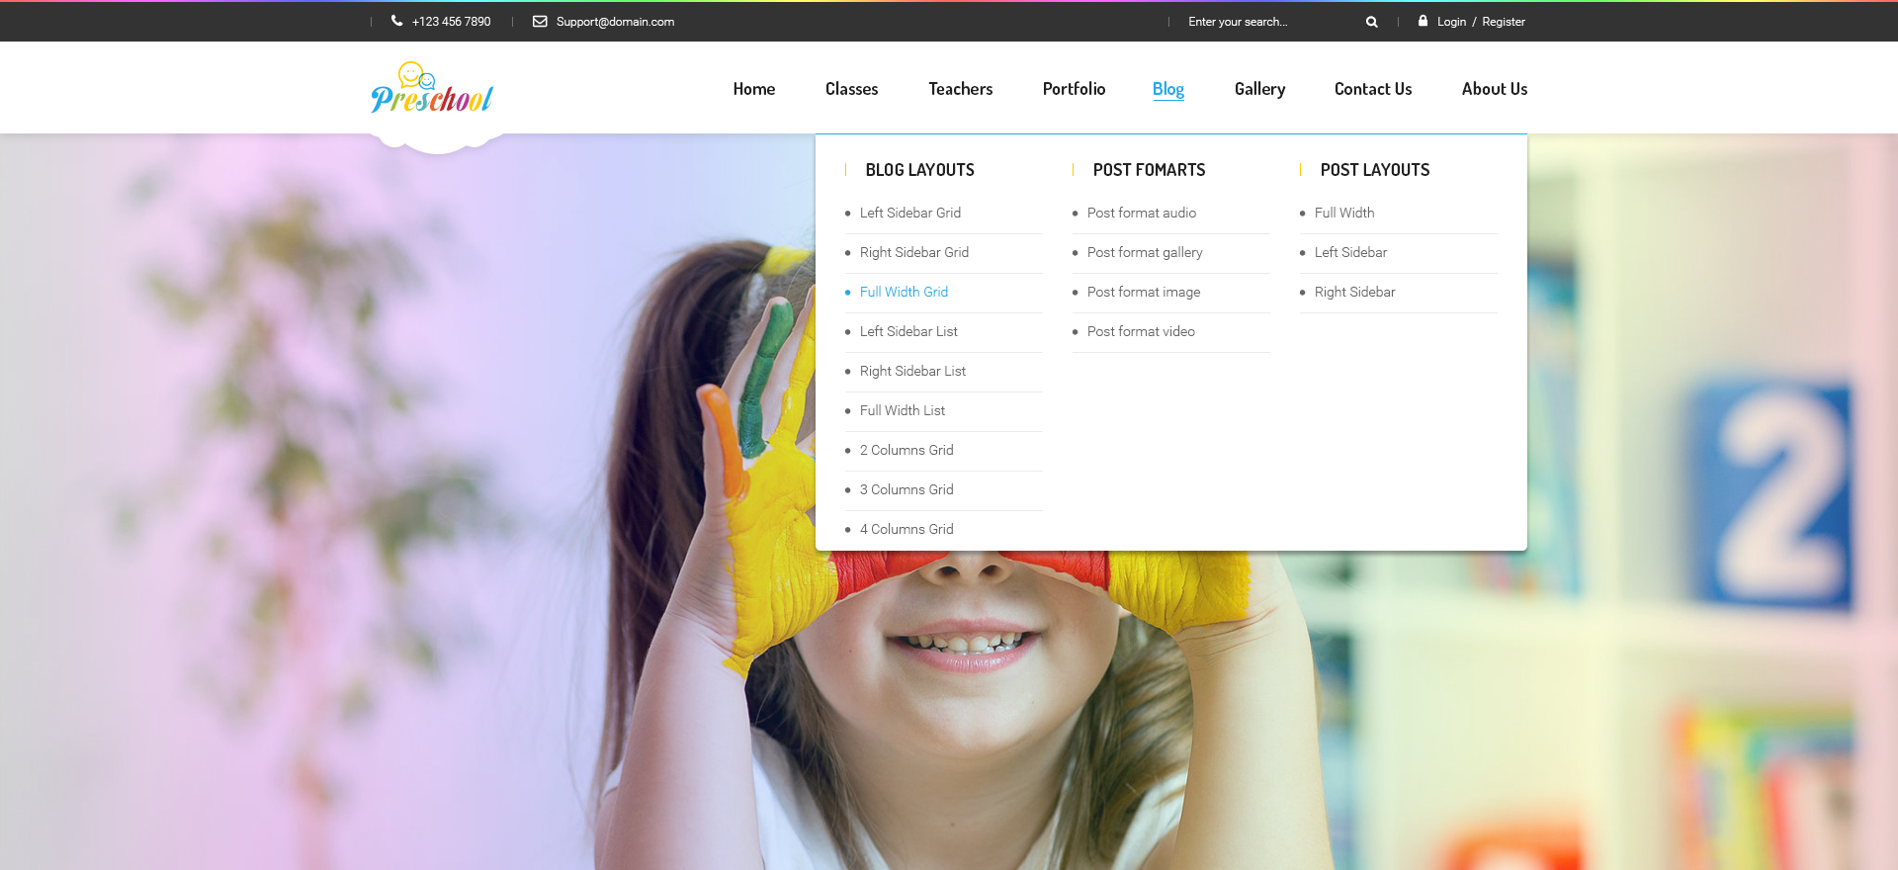Click the search magnifier icon
This screenshot has height=870, width=1898.
[1372, 22]
